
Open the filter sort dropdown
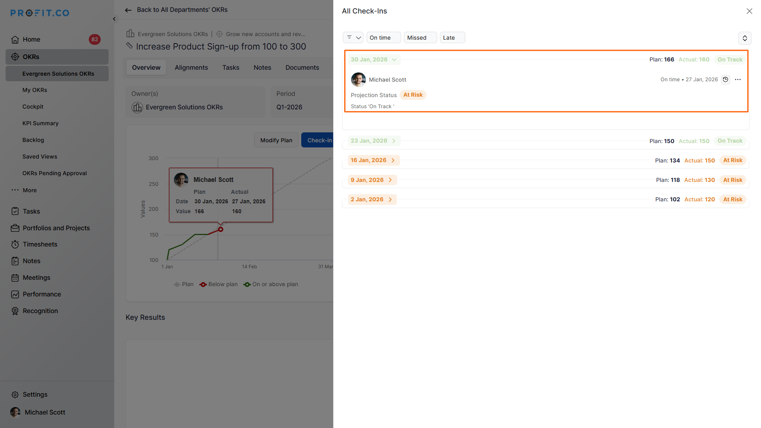(x=353, y=38)
